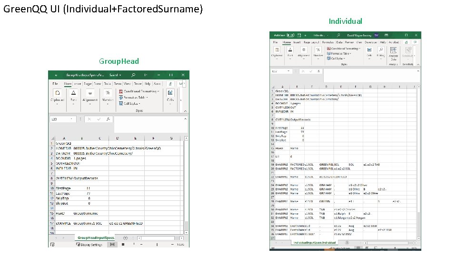
Task: Click Share icon in GroupHead window
Action: pos(170,84)
